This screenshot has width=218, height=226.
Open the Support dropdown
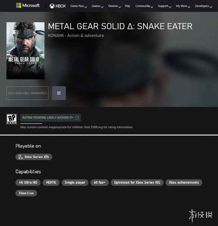pyautogui.click(x=165, y=6)
